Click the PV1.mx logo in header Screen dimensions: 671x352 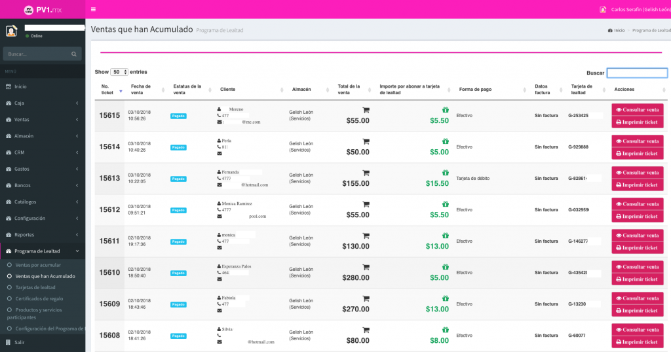click(x=43, y=9)
